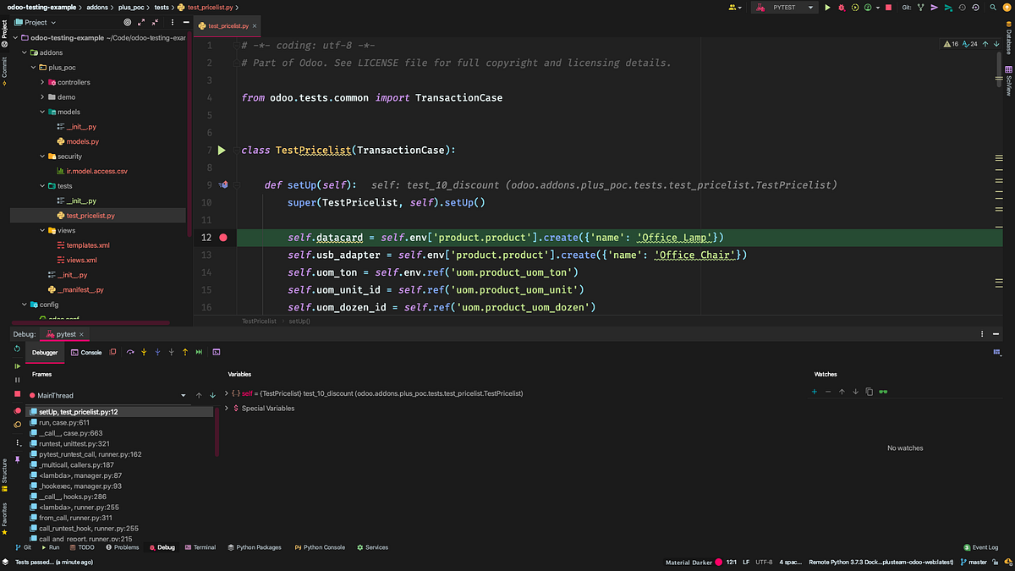The image size is (1015, 571).
Task: Click warnings count 16 indicator in editor
Action: click(x=950, y=44)
